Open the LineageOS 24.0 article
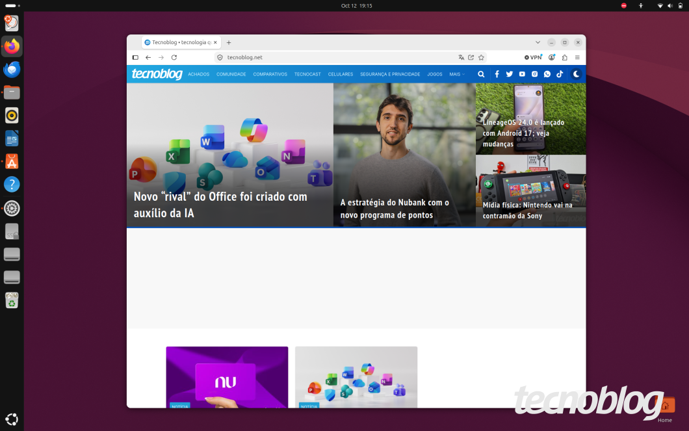Screen dimensions: 689x431 [523, 133]
